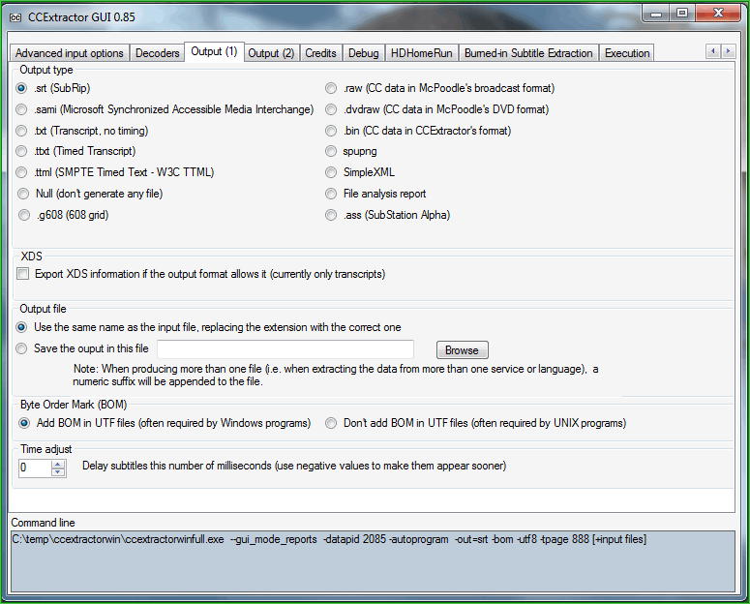Click the output file path text field
This screenshot has width=750, height=604.
285,349
